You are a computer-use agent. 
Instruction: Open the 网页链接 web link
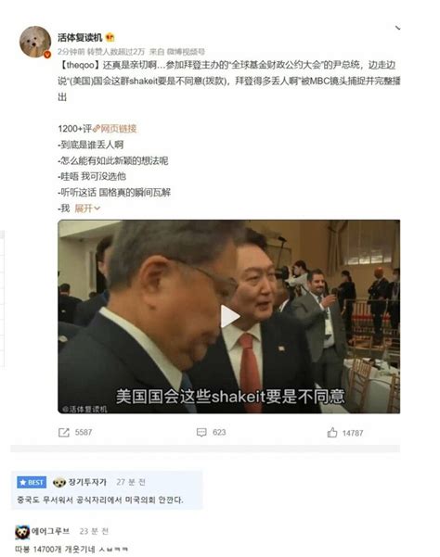115,129
